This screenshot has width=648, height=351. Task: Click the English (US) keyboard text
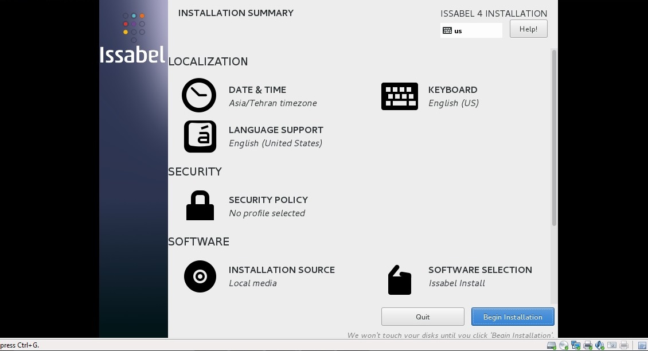[x=454, y=103]
